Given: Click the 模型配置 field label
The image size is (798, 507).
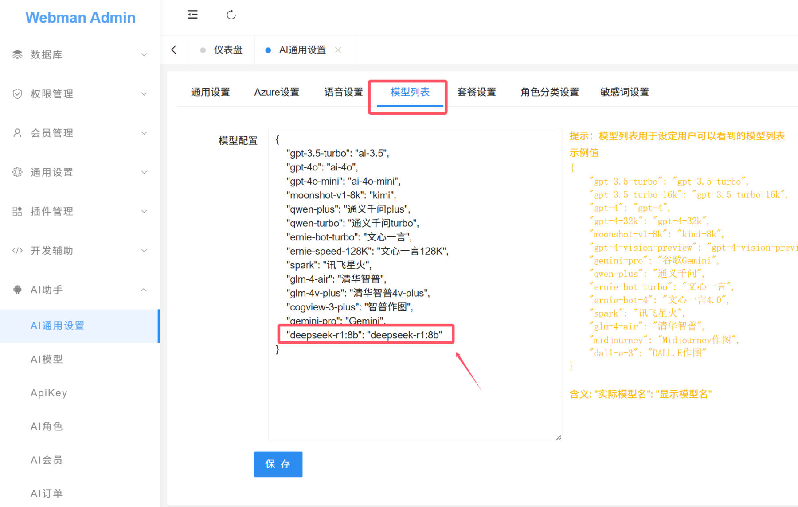Looking at the screenshot, I should click(238, 141).
